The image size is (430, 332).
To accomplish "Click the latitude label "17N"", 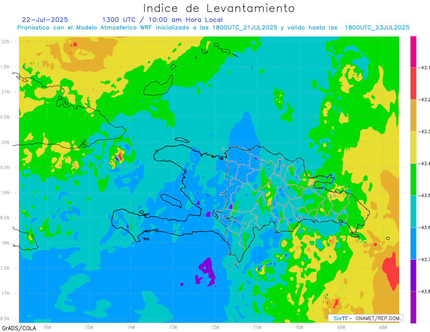I will pyautogui.click(x=6, y=293).
